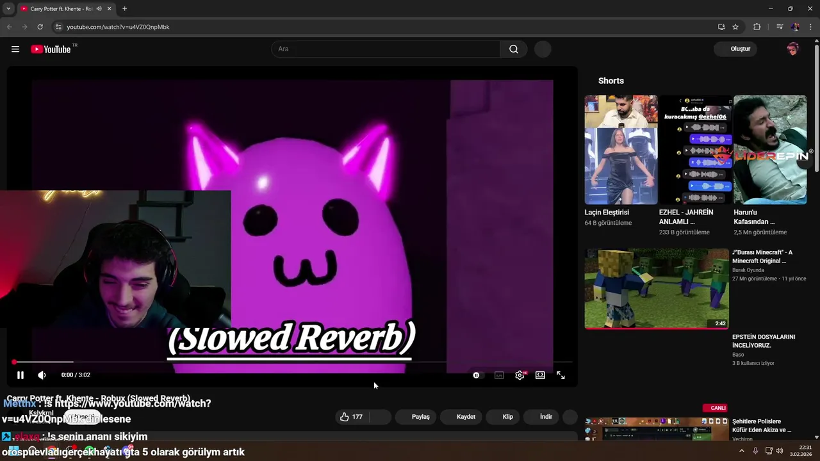
Task: Open the taskbar volume icon
Action: pos(779,451)
